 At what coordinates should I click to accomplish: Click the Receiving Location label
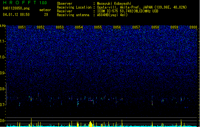point(74,7)
